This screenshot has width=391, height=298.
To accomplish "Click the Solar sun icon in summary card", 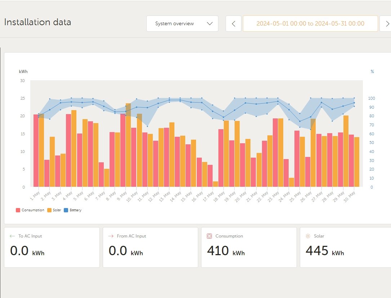I will [x=308, y=236].
